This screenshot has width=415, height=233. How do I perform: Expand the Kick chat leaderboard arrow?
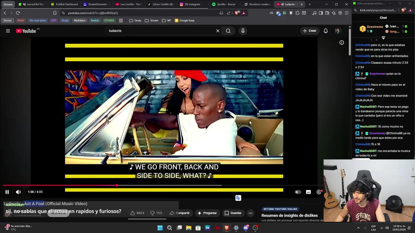[x=383, y=38]
